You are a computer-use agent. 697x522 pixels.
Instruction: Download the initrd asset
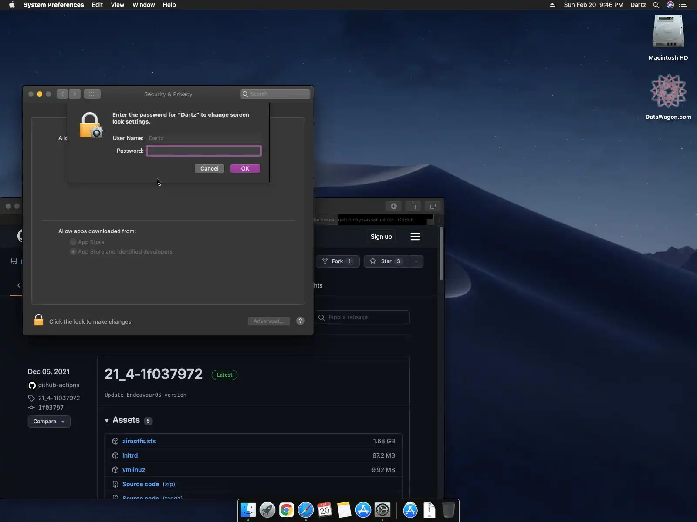[x=130, y=455]
